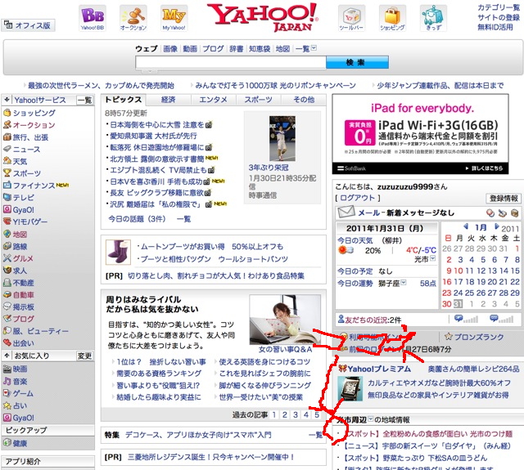Open スポーツ trophy item in sidebar
The image size is (524, 470).
27,173
